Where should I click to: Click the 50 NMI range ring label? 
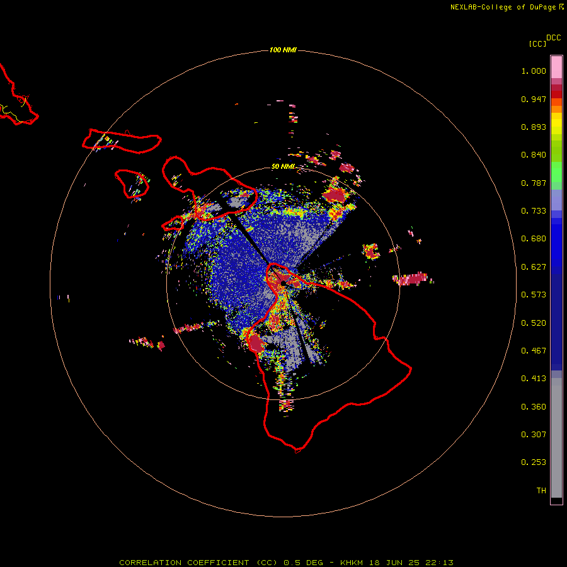tap(283, 166)
